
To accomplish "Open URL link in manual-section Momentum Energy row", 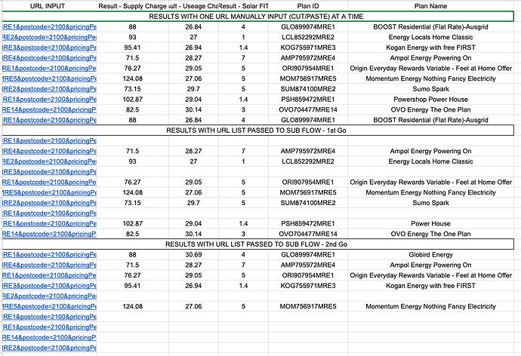I will (49, 78).
